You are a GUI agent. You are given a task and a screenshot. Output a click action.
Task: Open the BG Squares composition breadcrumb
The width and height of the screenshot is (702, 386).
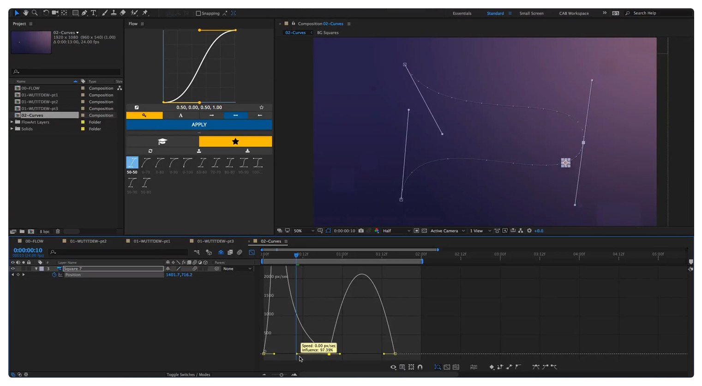point(328,33)
